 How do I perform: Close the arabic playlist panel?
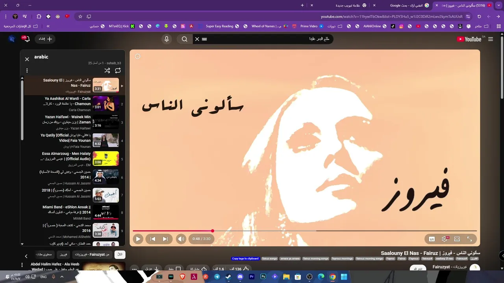[27, 59]
